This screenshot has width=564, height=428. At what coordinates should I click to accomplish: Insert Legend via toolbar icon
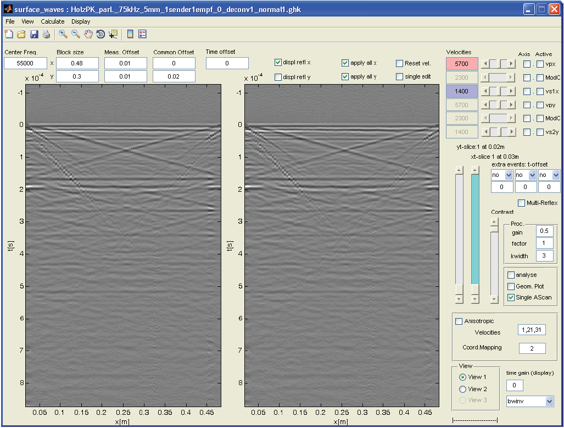[142, 34]
